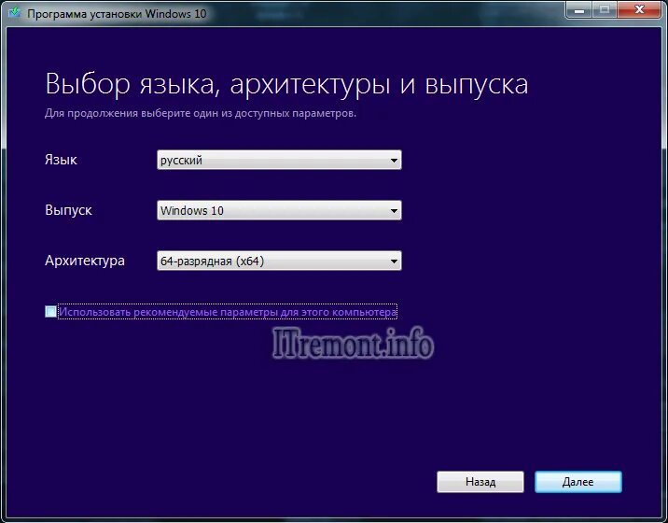This screenshot has height=523, width=668.
Task: Click the Выпуск label
Action: click(x=68, y=210)
